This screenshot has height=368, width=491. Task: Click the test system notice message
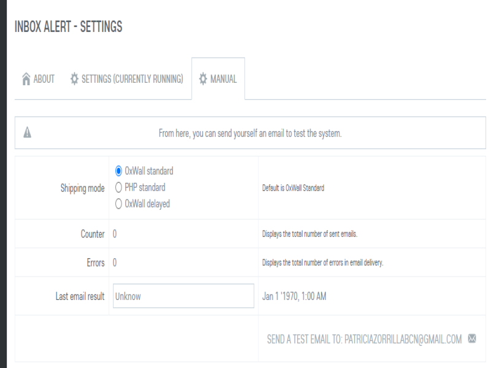[x=250, y=133]
